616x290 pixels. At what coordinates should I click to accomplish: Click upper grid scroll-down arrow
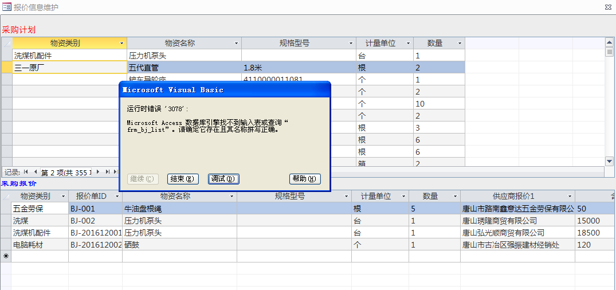click(610, 162)
